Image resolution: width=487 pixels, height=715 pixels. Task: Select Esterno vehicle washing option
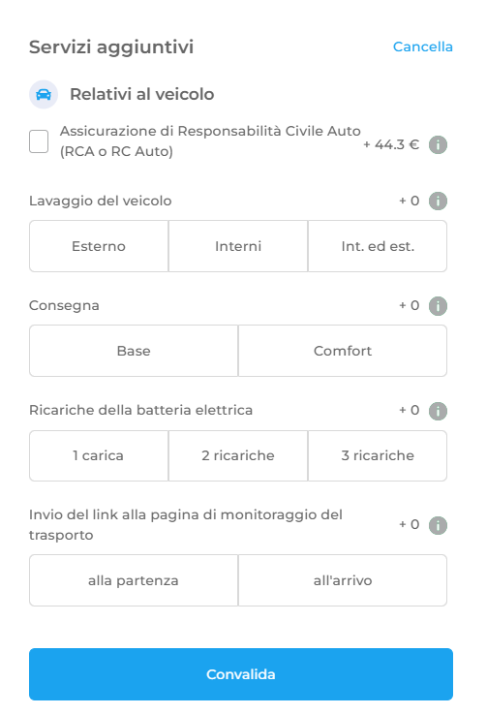99,246
